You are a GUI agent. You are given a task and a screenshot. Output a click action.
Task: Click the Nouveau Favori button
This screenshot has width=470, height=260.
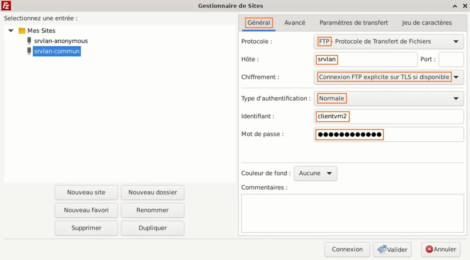click(86, 210)
